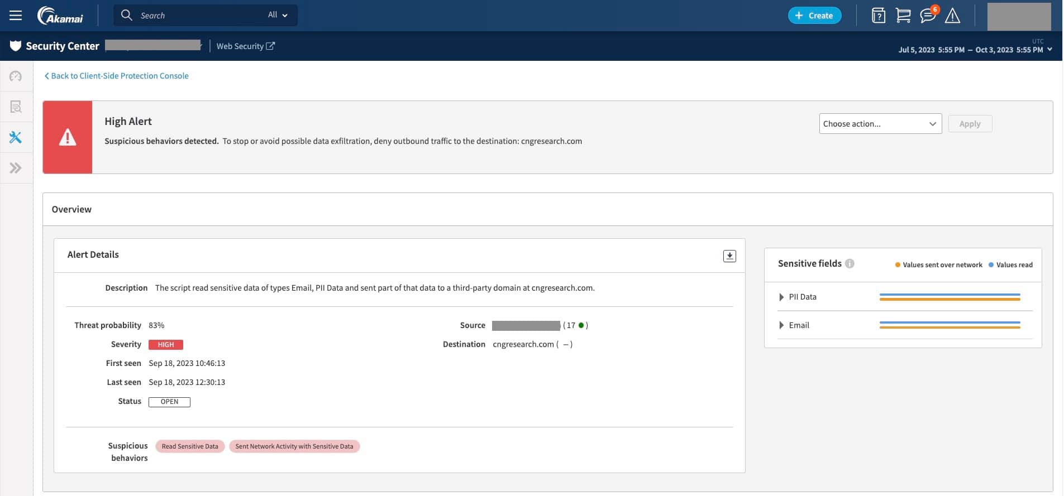Open the Web Security external link
Screen dimensions: 1064x496
coord(245,46)
